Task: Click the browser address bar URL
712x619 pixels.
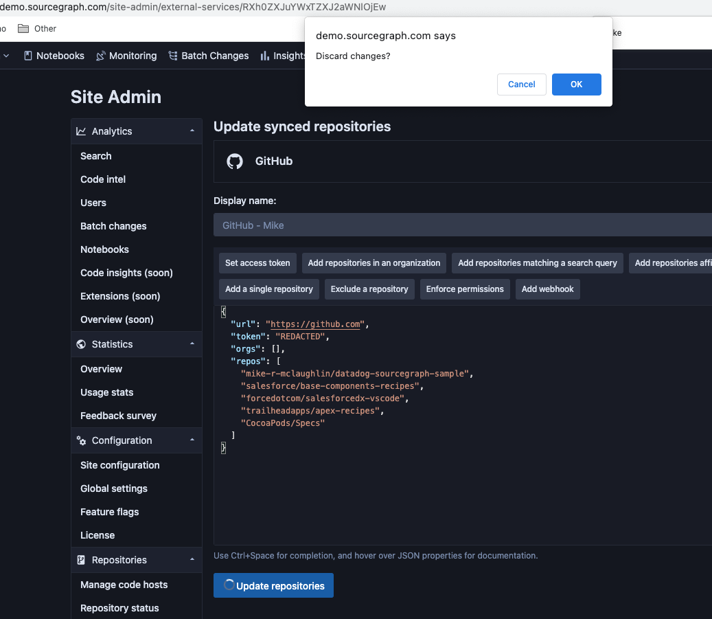Action: (x=193, y=8)
